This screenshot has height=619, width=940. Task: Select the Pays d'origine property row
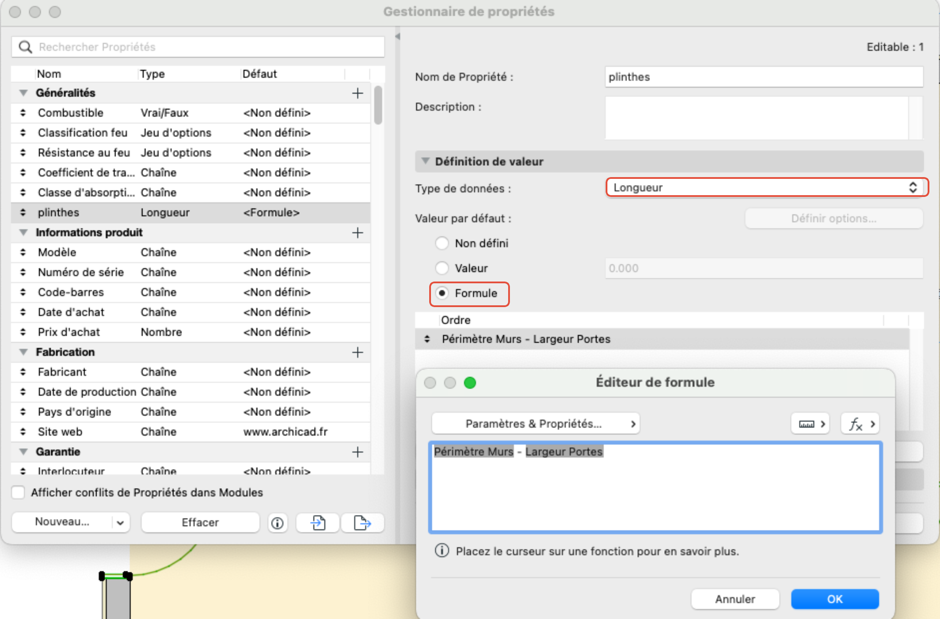191,411
